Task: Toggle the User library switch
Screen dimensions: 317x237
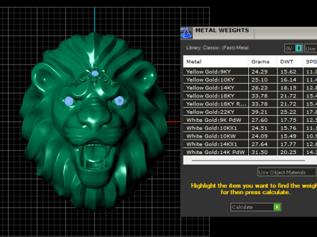Action: pyautogui.click(x=311, y=48)
